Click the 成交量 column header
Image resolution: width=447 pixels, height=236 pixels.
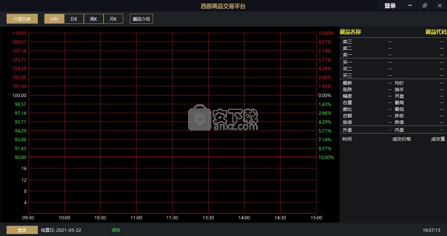(x=438, y=139)
